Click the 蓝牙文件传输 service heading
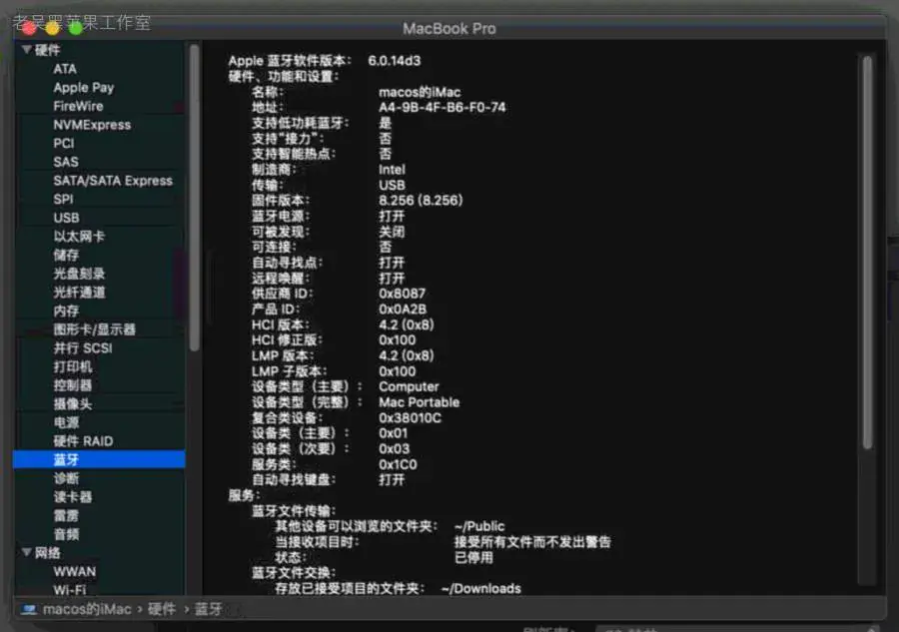 [x=294, y=511]
